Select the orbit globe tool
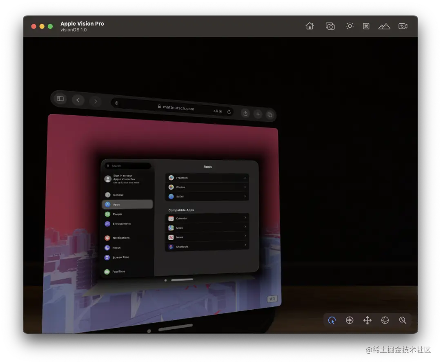The image size is (441, 364). click(385, 320)
